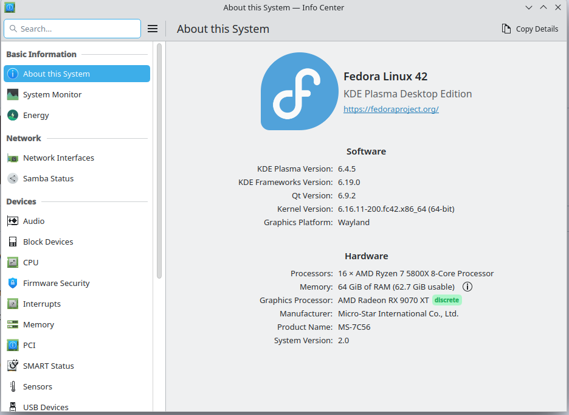Show memory details via info circle icon
The image size is (569, 415).
point(467,287)
